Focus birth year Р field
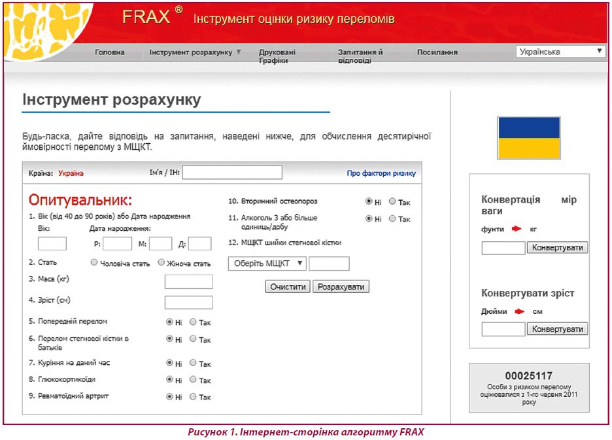 [x=118, y=244]
